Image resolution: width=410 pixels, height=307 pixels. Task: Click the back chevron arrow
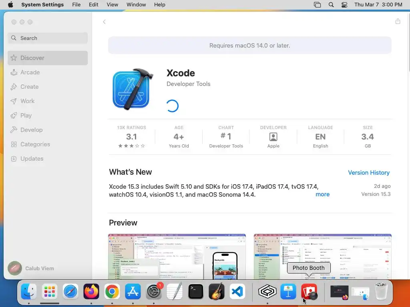104,22
